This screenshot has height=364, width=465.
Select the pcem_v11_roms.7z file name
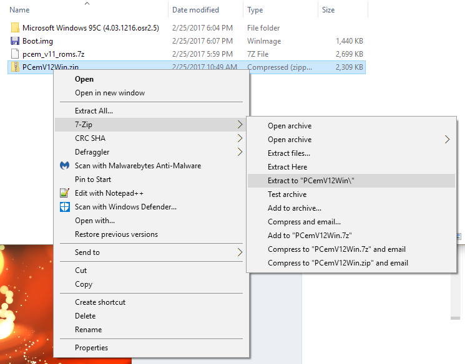pyautogui.click(x=54, y=54)
